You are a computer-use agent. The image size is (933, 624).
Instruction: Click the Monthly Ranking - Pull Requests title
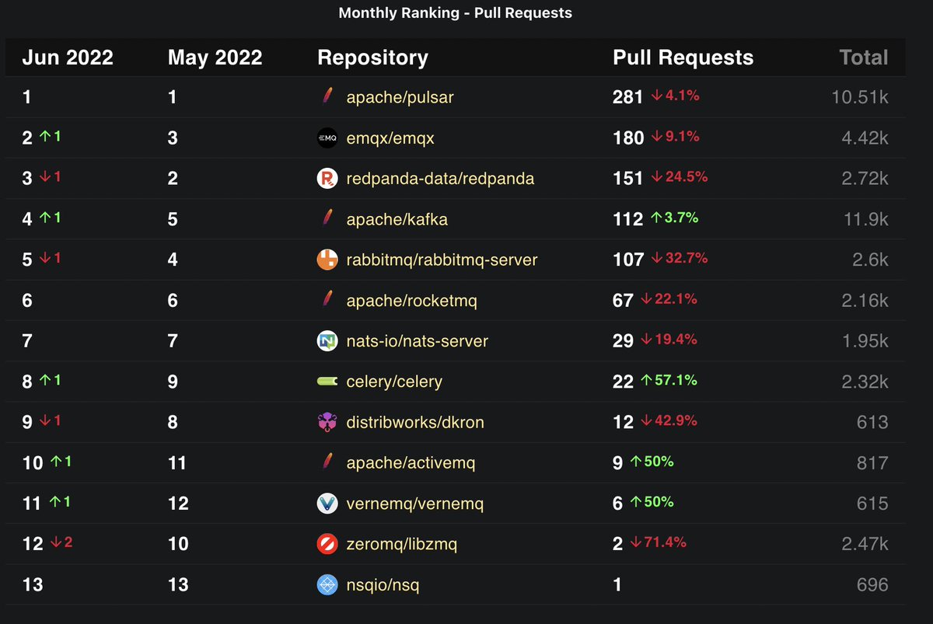pyautogui.click(x=455, y=12)
